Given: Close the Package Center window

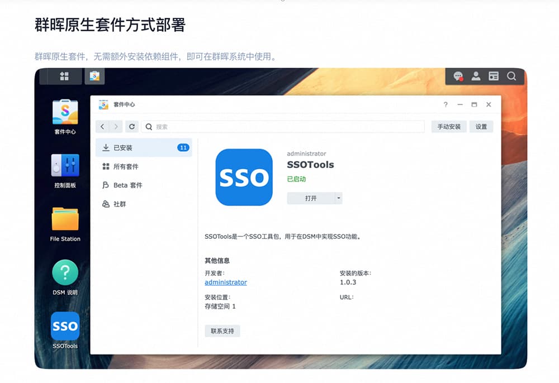Looking at the screenshot, I should point(489,104).
